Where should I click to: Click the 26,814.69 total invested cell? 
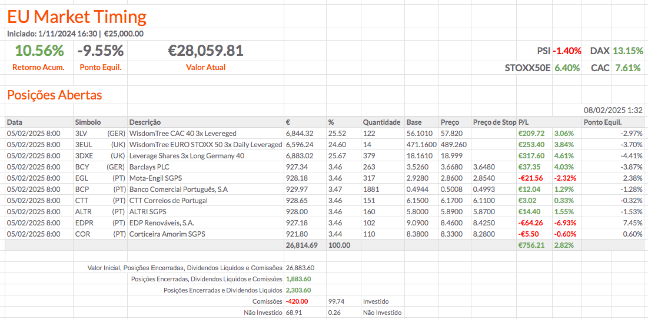click(301, 245)
